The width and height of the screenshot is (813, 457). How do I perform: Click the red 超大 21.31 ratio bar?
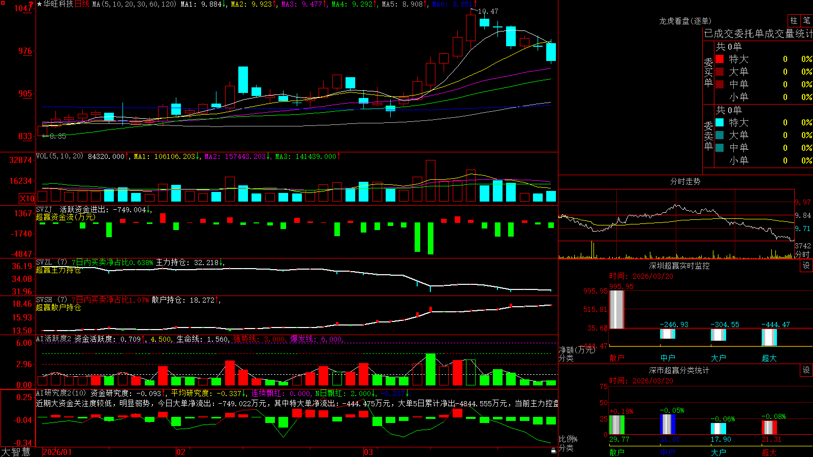769,428
